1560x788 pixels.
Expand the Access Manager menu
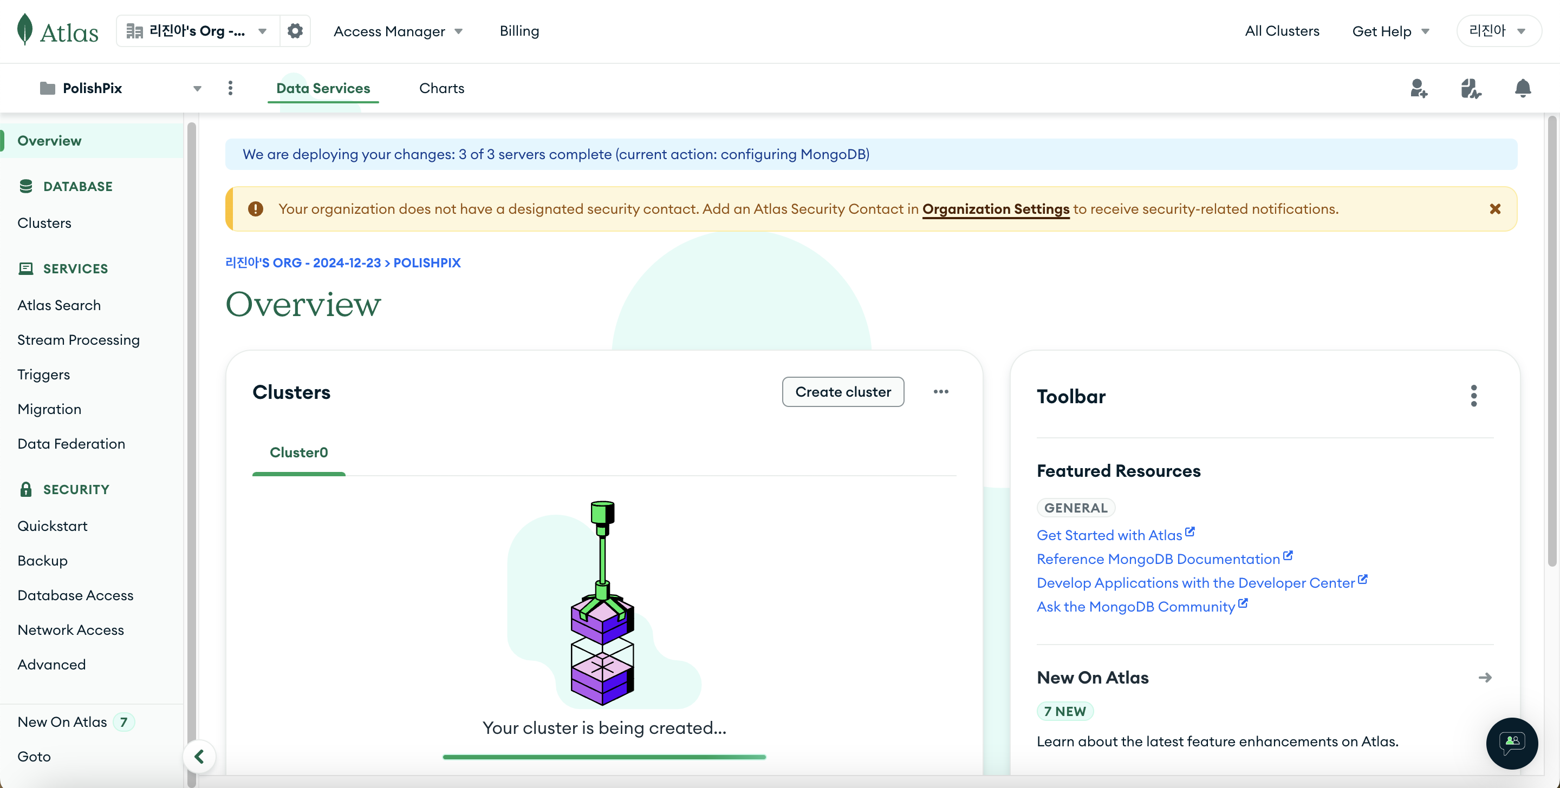click(398, 31)
